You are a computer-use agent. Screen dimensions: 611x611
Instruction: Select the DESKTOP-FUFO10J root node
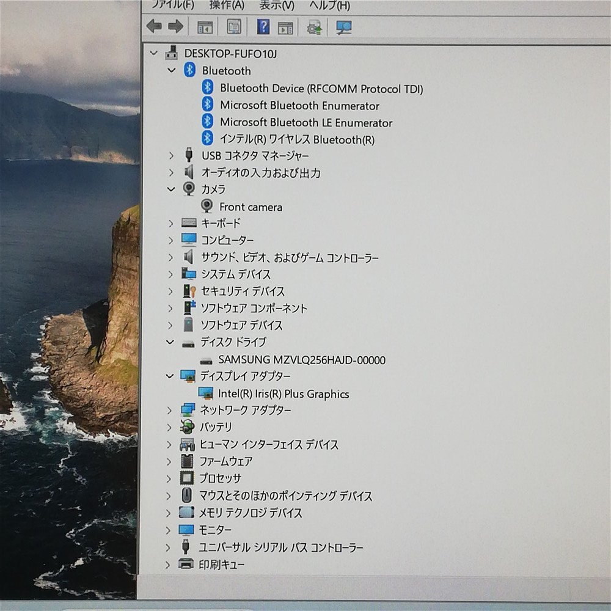230,53
